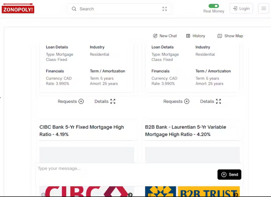Click Rate: 3.990% in left card
Image resolution: width=271 pixels, height=197 pixels.
(x=58, y=84)
